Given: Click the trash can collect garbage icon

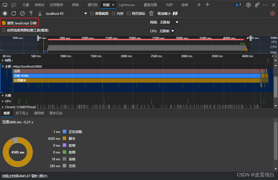Looking at the screenshot, I should (x=151, y=13).
